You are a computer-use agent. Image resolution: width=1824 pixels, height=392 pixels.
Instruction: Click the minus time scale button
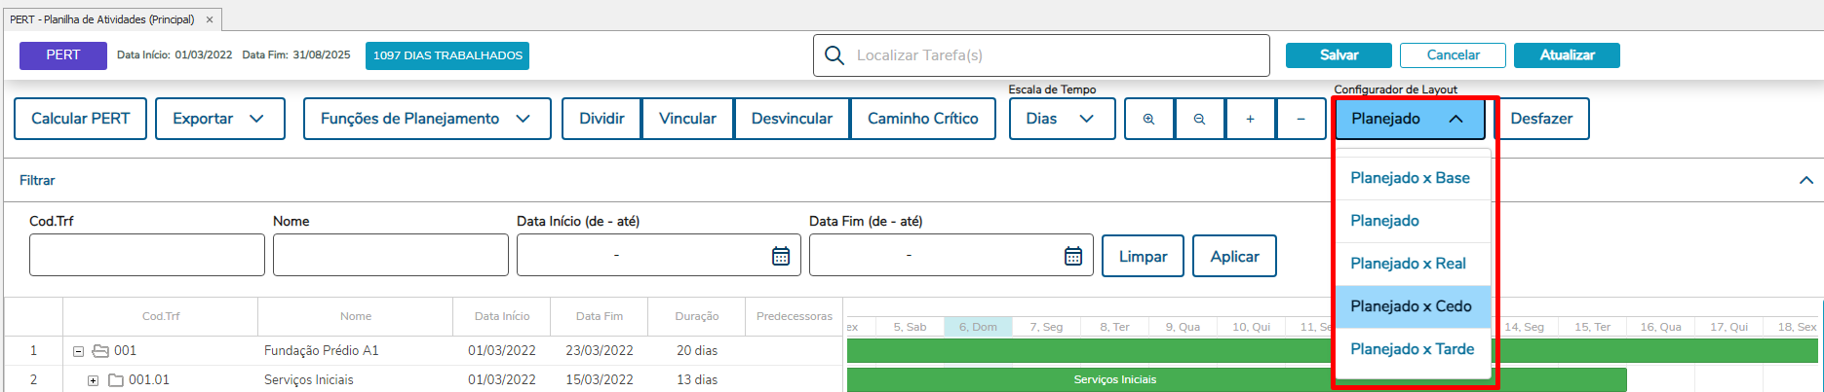click(x=1300, y=119)
